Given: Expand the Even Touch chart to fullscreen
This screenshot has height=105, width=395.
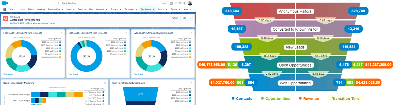Looking at the screenshot, I should click(191, 33).
